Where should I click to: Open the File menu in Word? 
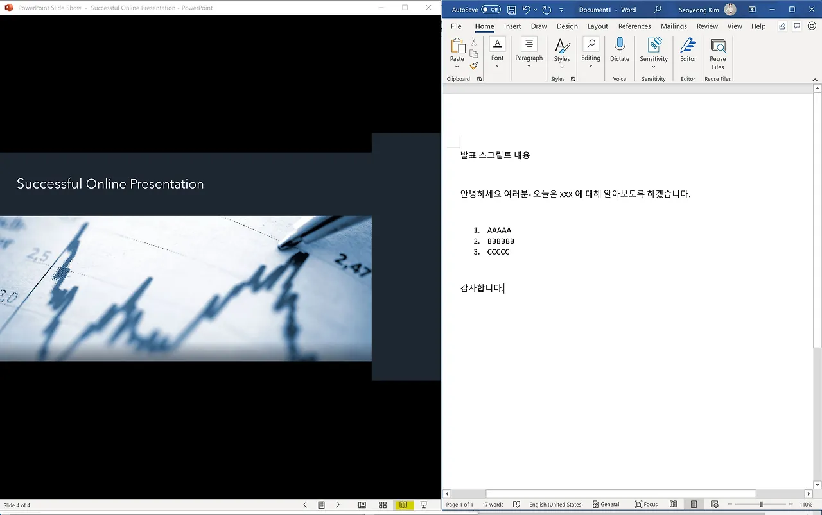(x=456, y=26)
